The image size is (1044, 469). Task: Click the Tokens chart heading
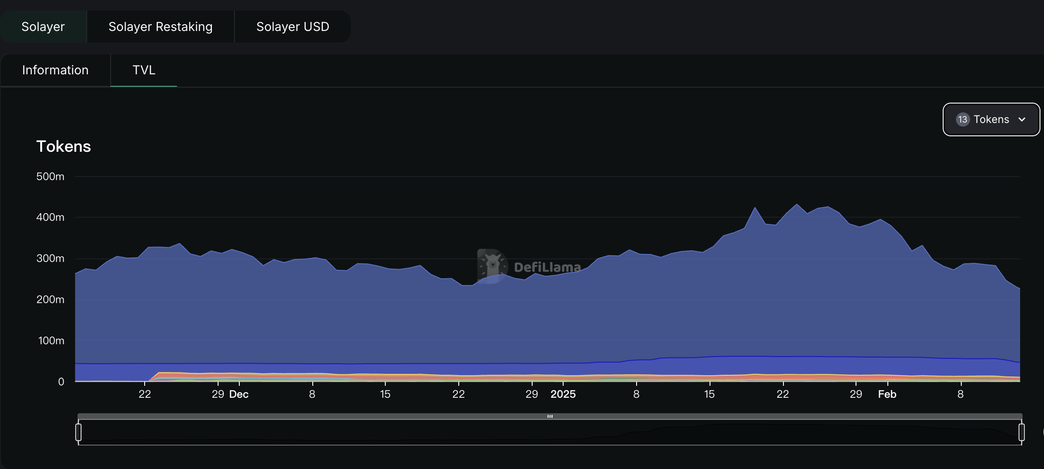pyautogui.click(x=64, y=146)
